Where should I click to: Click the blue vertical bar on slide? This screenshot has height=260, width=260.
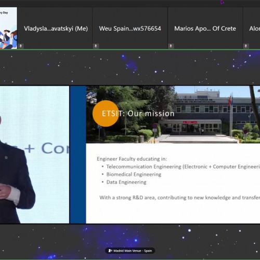78,154
